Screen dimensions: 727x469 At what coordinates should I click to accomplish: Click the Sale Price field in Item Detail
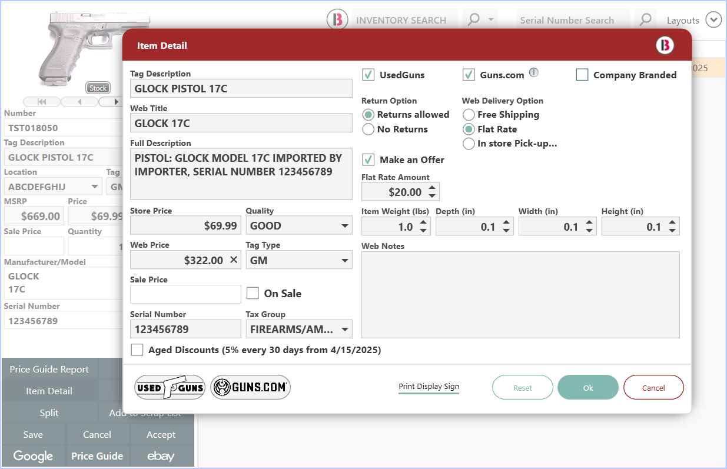[x=185, y=294]
